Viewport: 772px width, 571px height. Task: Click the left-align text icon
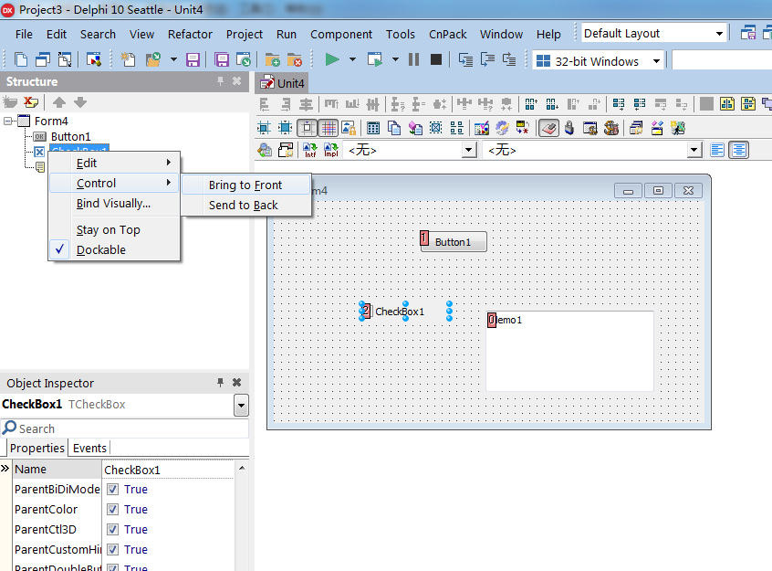pyautogui.click(x=717, y=150)
